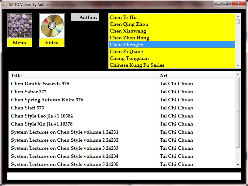Sort by the Title column header
The height and width of the screenshot is (186, 248).
pyautogui.click(x=83, y=75)
